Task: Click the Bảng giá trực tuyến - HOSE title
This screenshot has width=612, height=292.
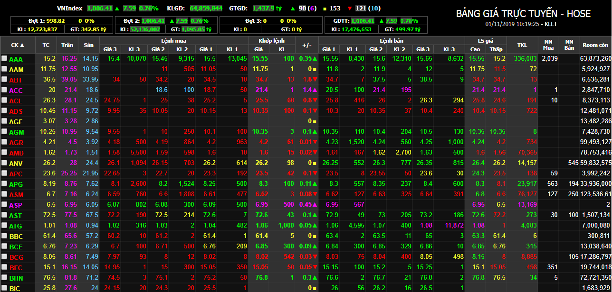Action: coord(524,14)
